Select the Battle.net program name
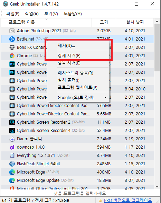161x203 pixels. click(x=26, y=39)
